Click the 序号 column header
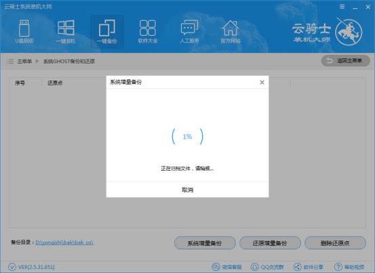The image size is (375, 273). coord(20,83)
